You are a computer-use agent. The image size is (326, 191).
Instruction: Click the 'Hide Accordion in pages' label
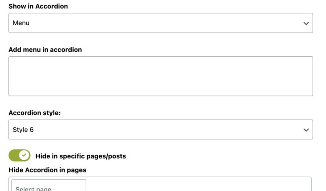(47, 170)
